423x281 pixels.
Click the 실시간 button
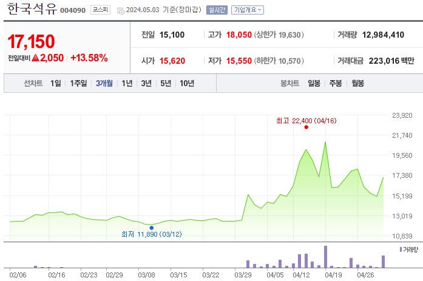pyautogui.click(x=217, y=10)
